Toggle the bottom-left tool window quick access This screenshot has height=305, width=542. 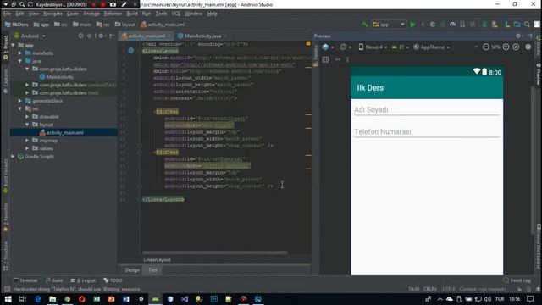pyautogui.click(x=7, y=289)
